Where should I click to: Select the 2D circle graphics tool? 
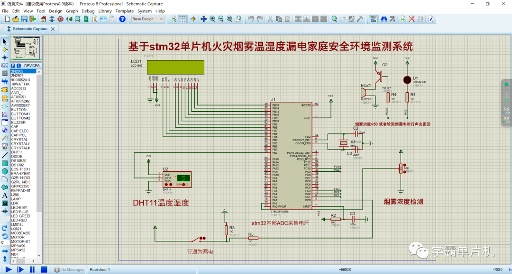click(x=5, y=171)
